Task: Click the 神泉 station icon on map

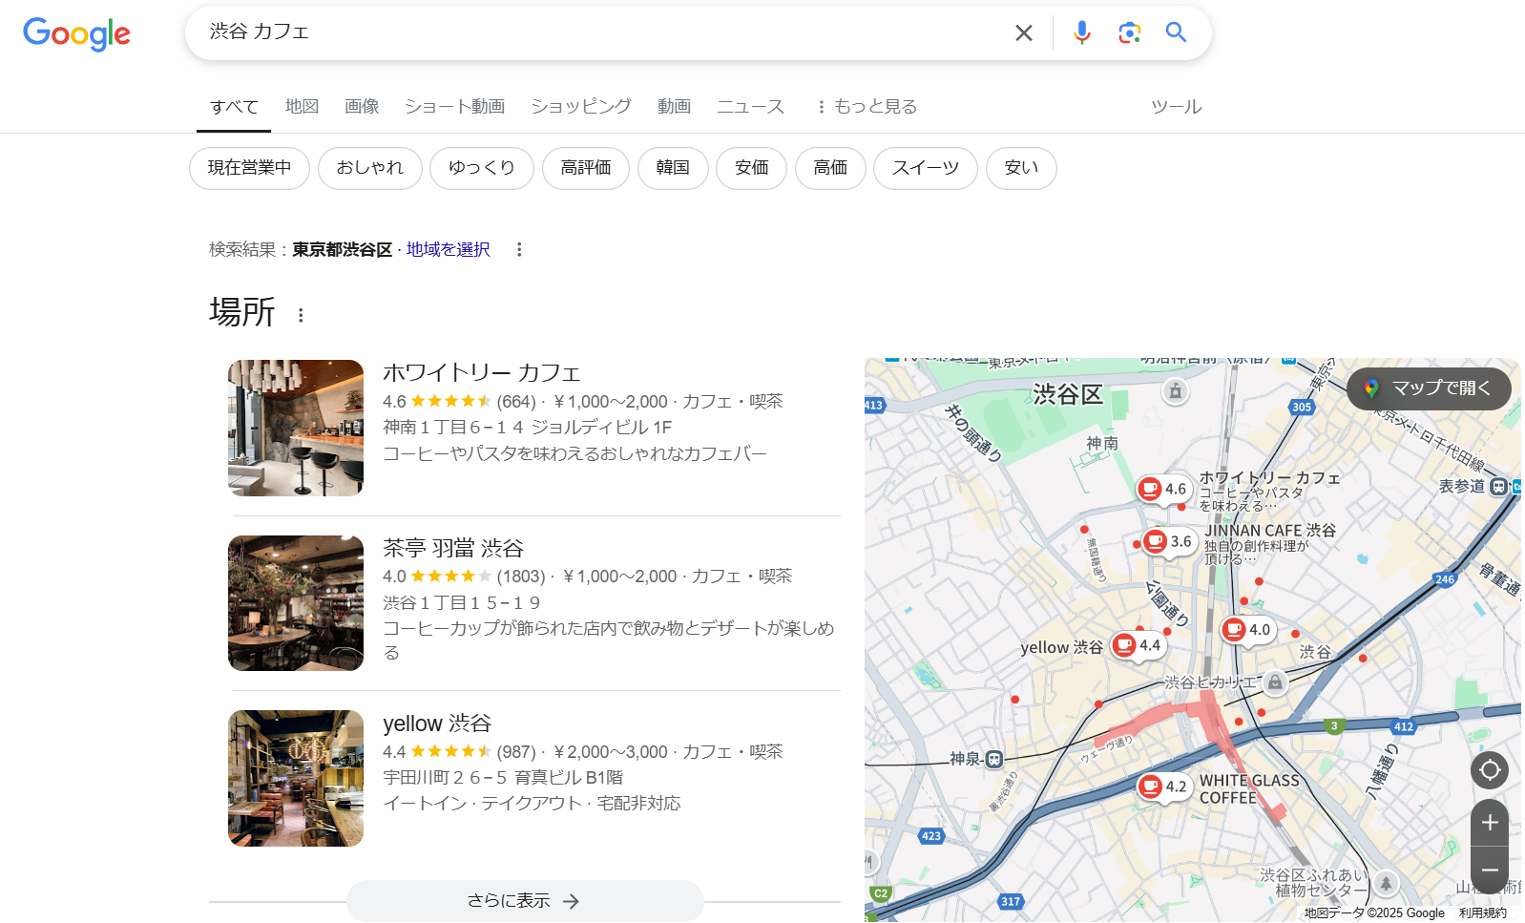Action: (993, 760)
